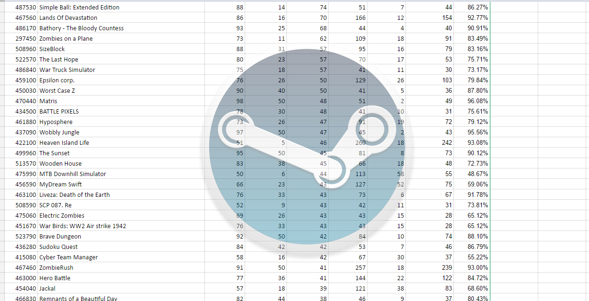
Task: Click the 'ZombieRush' cell
Action: [x=121, y=268]
